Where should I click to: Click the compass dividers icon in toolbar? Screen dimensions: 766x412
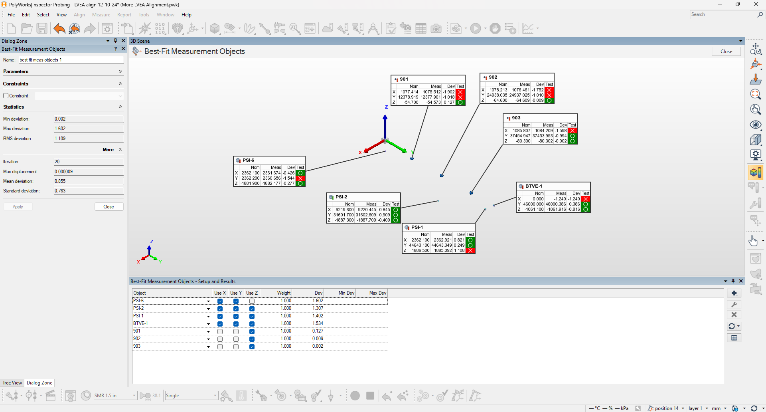tap(373, 28)
